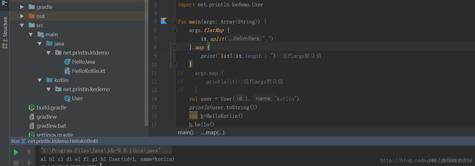Click the project panel icon at top left
This screenshot has height=166, width=475.
point(5,4)
